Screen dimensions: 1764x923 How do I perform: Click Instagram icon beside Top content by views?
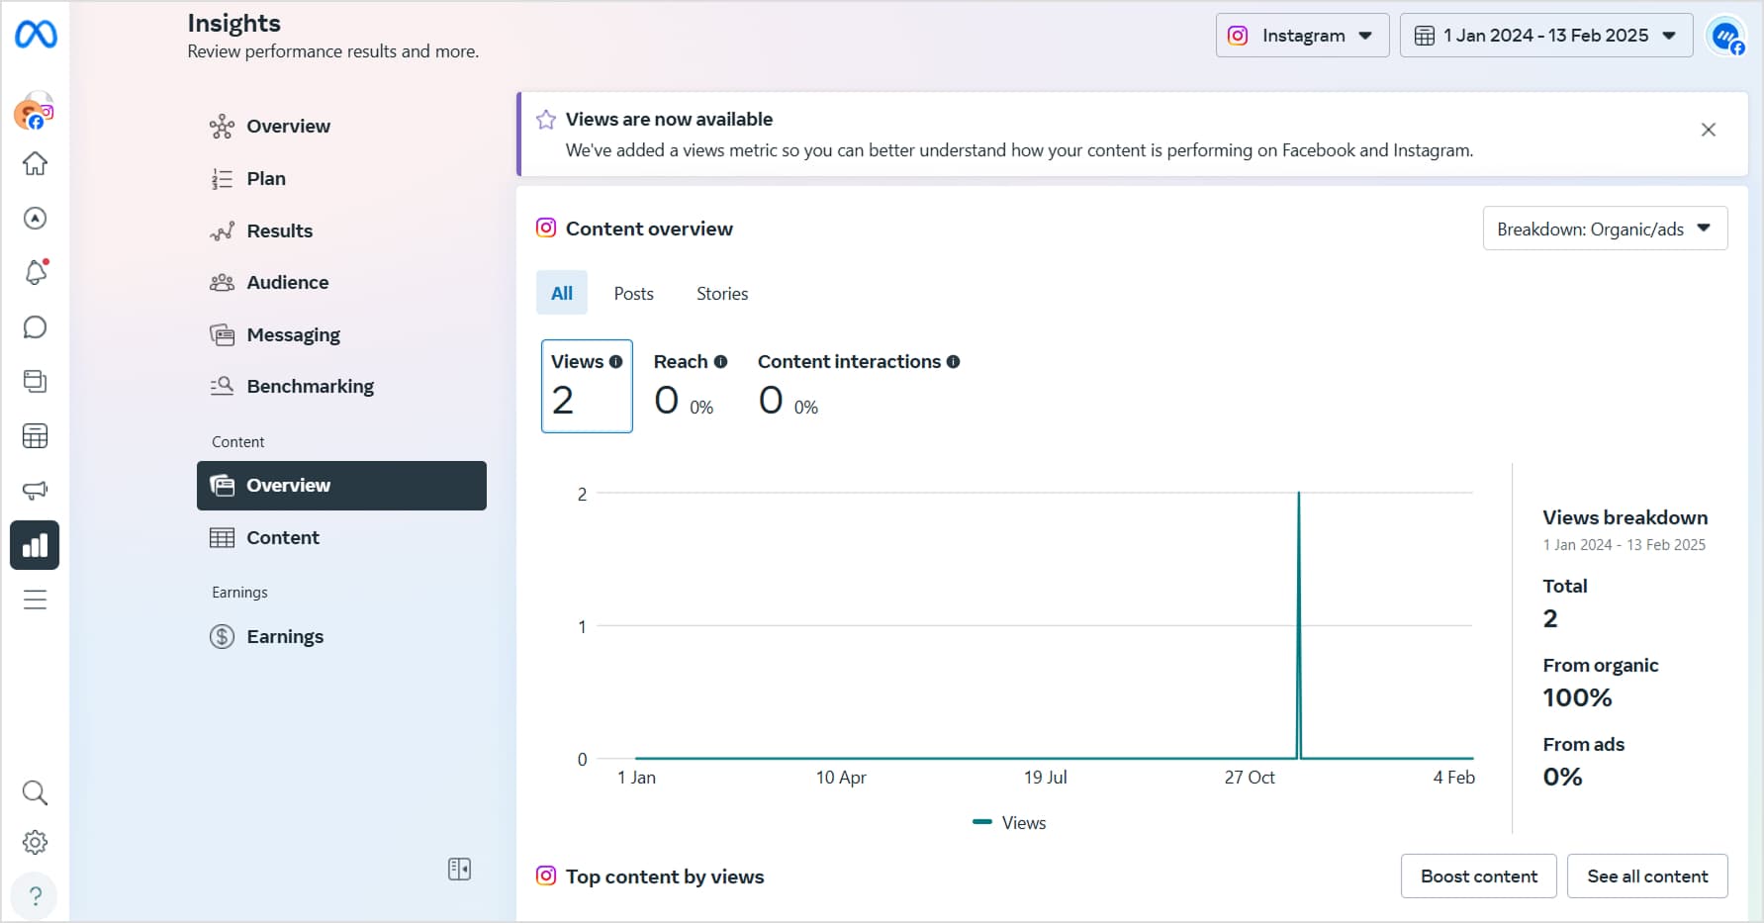pos(546,876)
